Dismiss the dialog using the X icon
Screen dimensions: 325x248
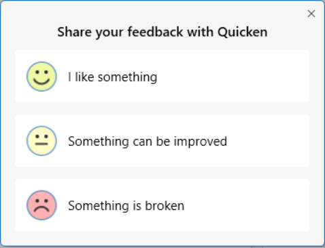(311, 14)
